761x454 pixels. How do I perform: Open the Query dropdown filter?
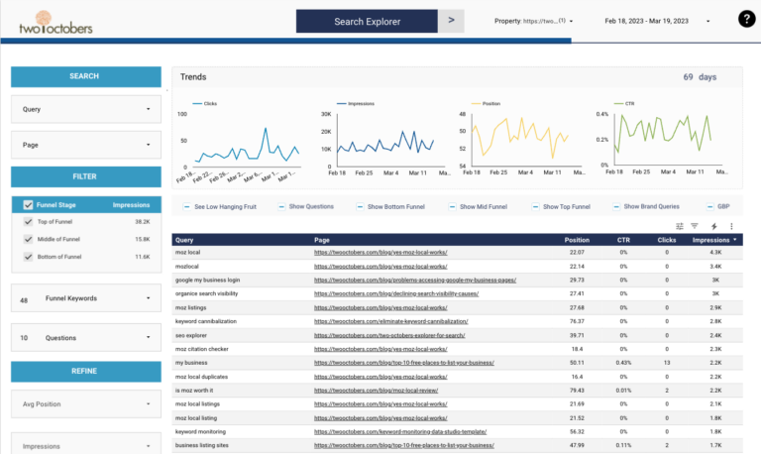coord(86,109)
